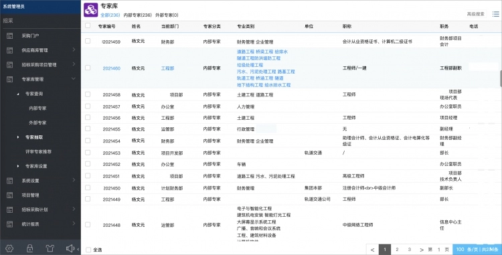
Task: Open the shirt theme icon
Action: tap(50, 248)
